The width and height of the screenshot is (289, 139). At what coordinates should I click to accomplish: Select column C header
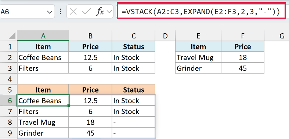(x=133, y=36)
